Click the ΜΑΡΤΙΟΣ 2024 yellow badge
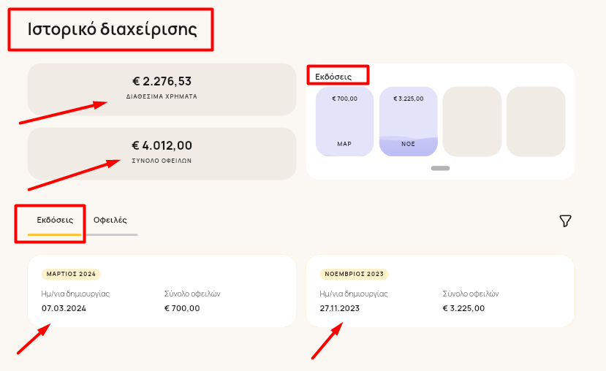 coord(71,274)
